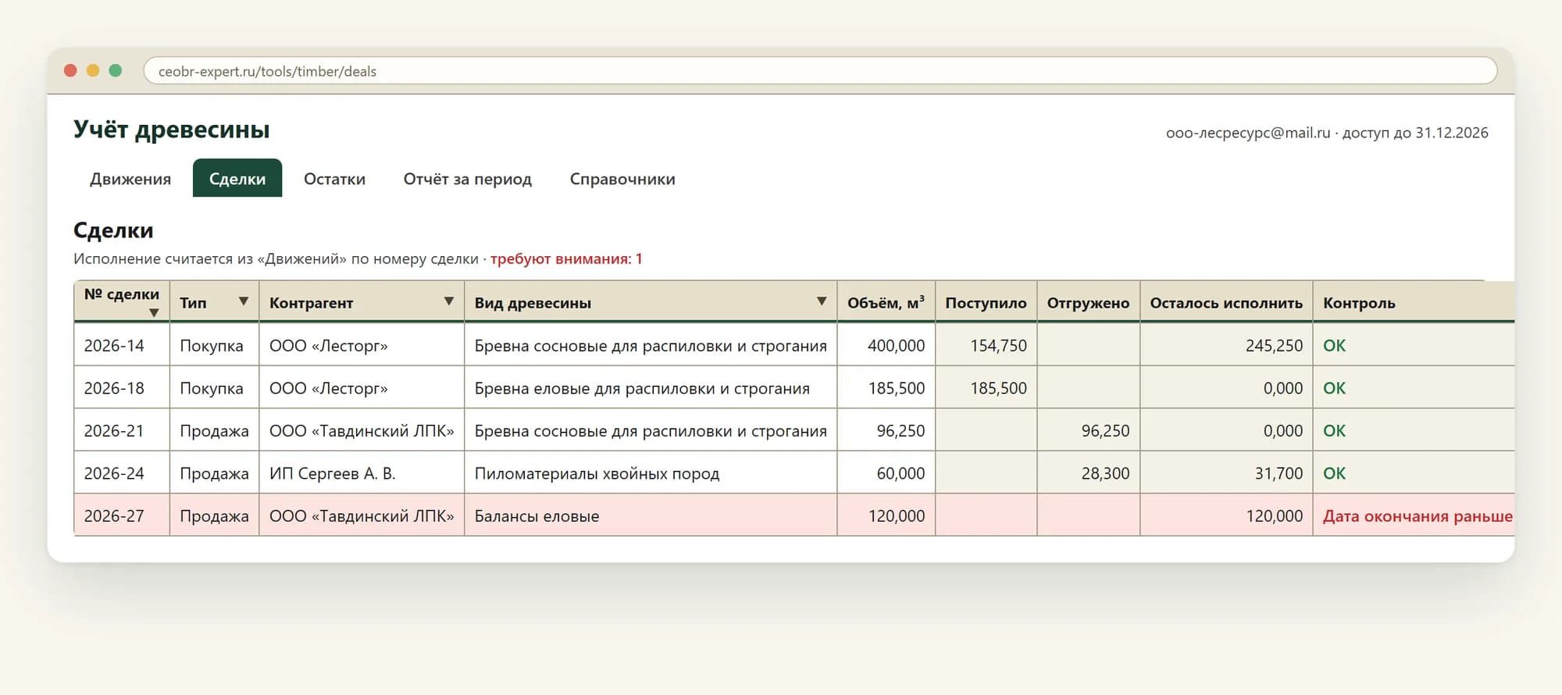Click the Пиломатериалы хвойных пород cell
This screenshot has width=1562, height=695.
(x=651, y=473)
